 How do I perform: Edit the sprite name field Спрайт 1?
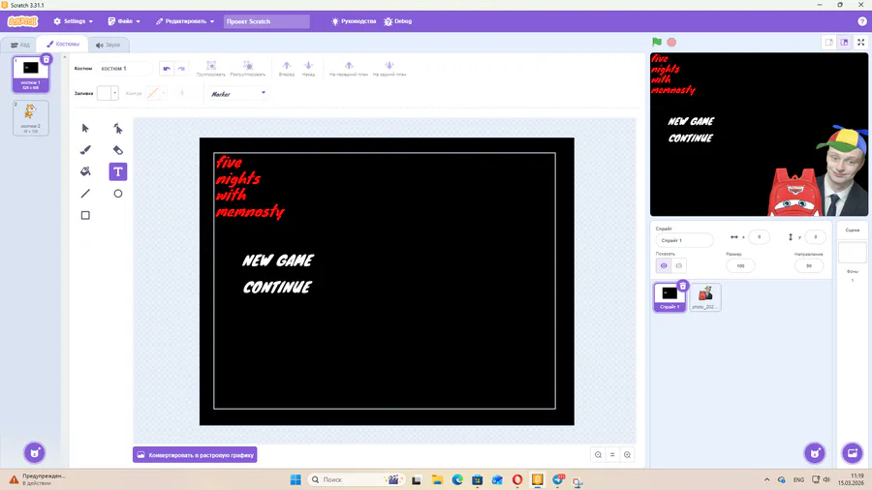(684, 240)
